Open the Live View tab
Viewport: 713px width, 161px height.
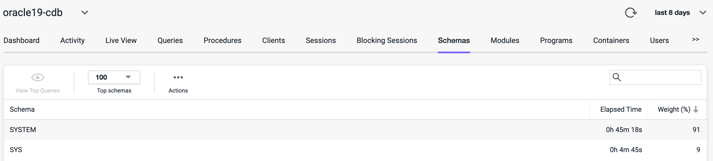pos(121,40)
